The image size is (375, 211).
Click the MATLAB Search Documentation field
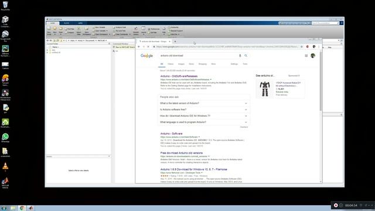(x=325, y=23)
